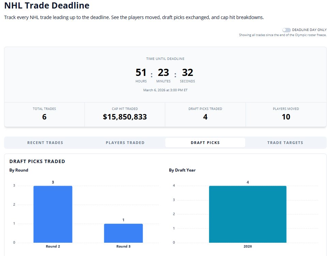Click the Round 2 bar in chart
The height and width of the screenshot is (256, 327).
click(53, 214)
